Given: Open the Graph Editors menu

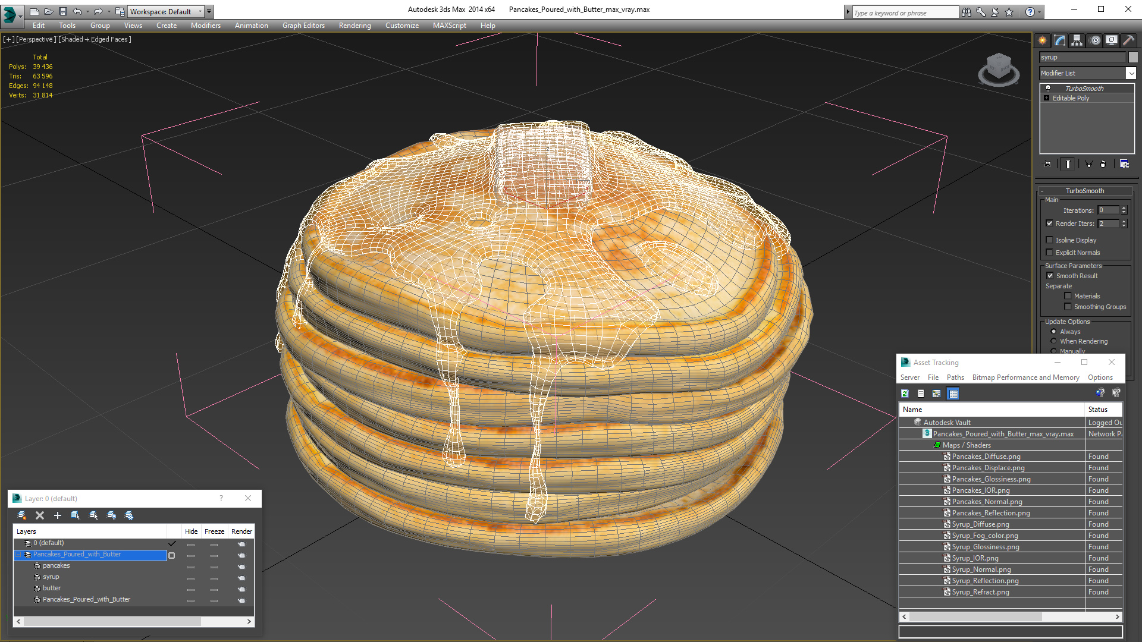Looking at the screenshot, I should 303,26.
